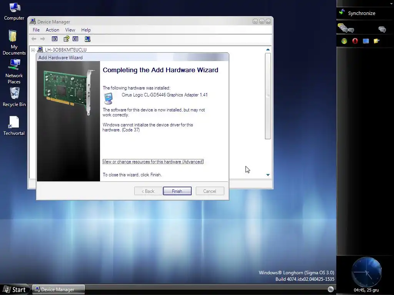Screen dimensions: 394x295
Task: Click Device Manager taskbar button
Action: (x=58, y=290)
